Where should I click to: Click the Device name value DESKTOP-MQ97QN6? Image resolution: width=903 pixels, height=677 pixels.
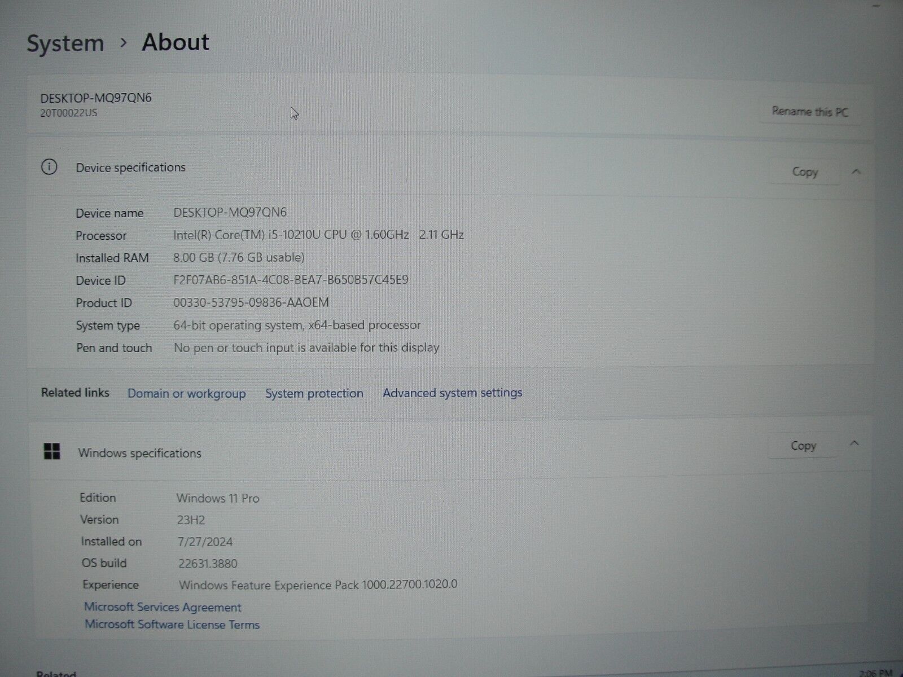pos(230,213)
